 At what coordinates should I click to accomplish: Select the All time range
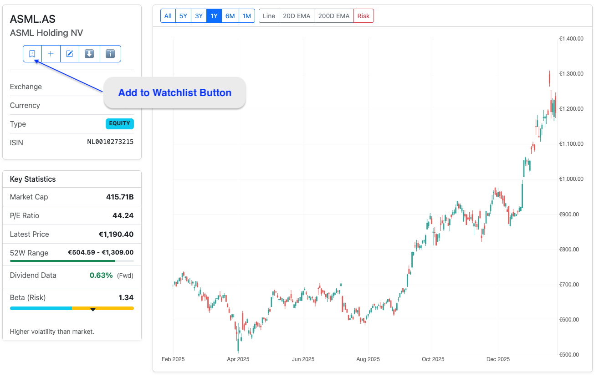(168, 16)
